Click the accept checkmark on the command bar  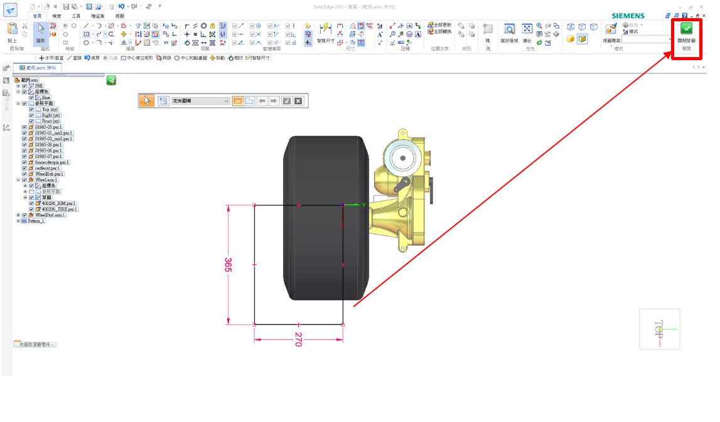coord(286,101)
